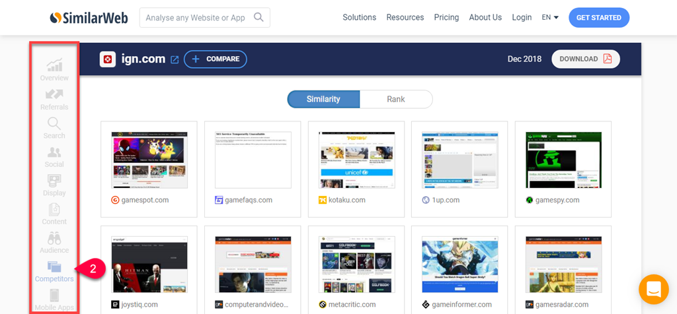Open the gamespy.com site link
This screenshot has height=314, width=677.
557,201
